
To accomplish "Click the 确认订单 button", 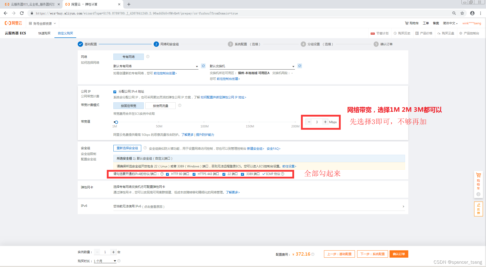I will click(399, 254).
